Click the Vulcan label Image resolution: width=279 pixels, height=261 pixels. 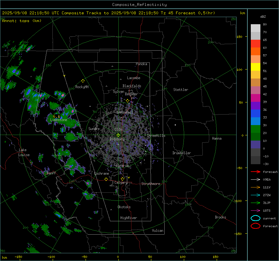pyautogui.click(x=157, y=231)
